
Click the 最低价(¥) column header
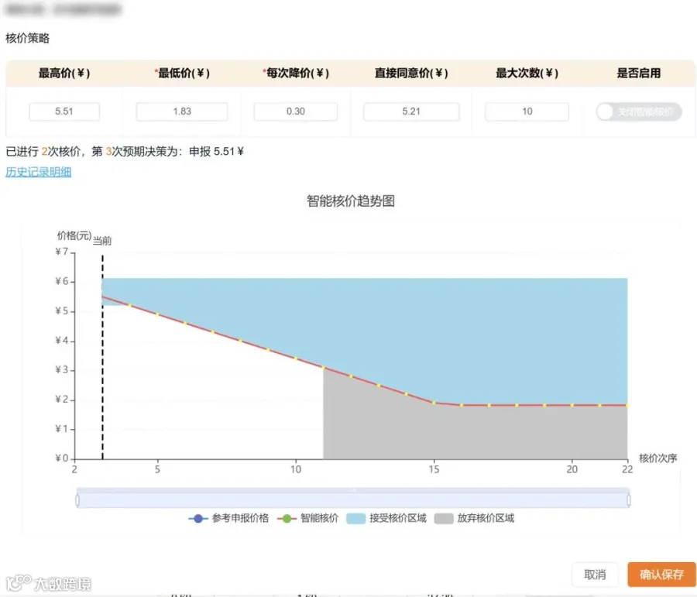182,74
